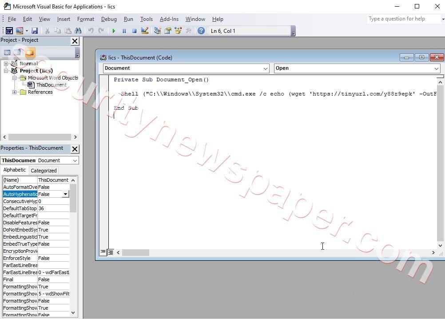Toggle Design Mode icon
Image resolution: width=445 pixels, height=319 pixels.
(145, 31)
